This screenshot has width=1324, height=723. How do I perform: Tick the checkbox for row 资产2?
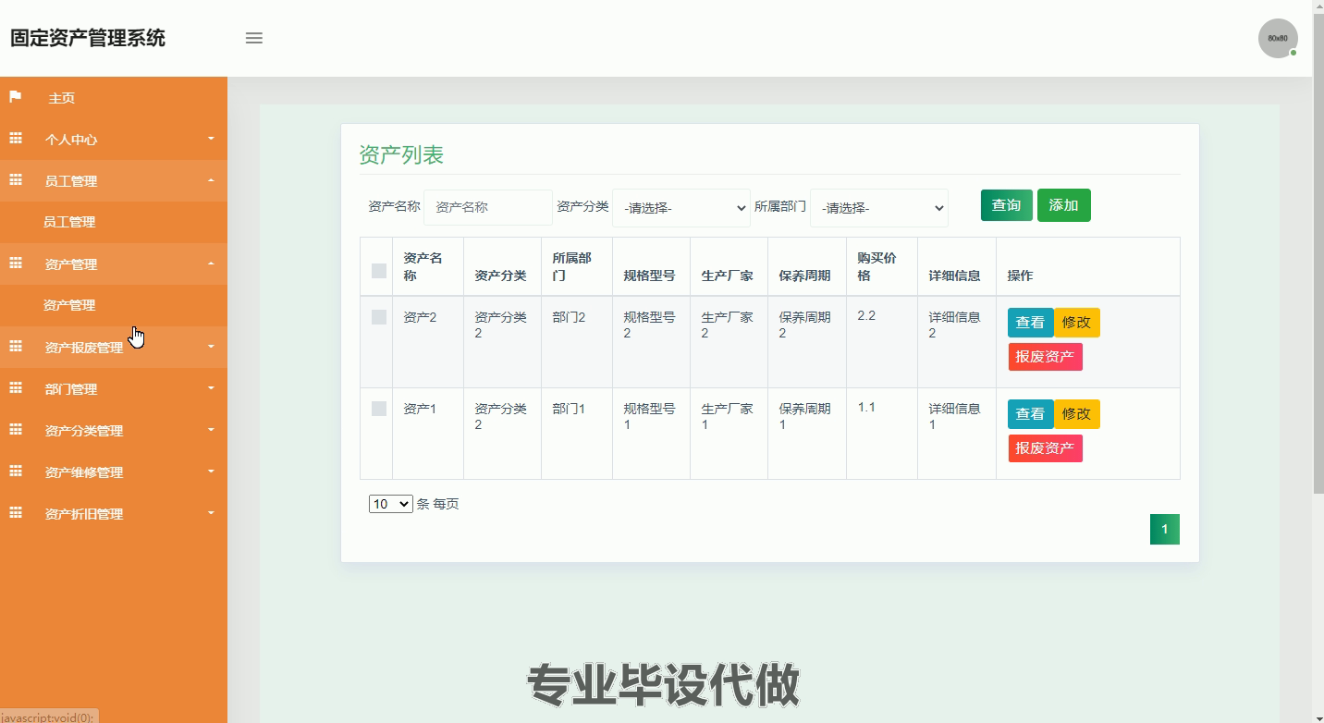pos(379,317)
